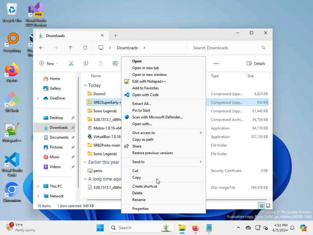Select Open in new tab

(164, 68)
